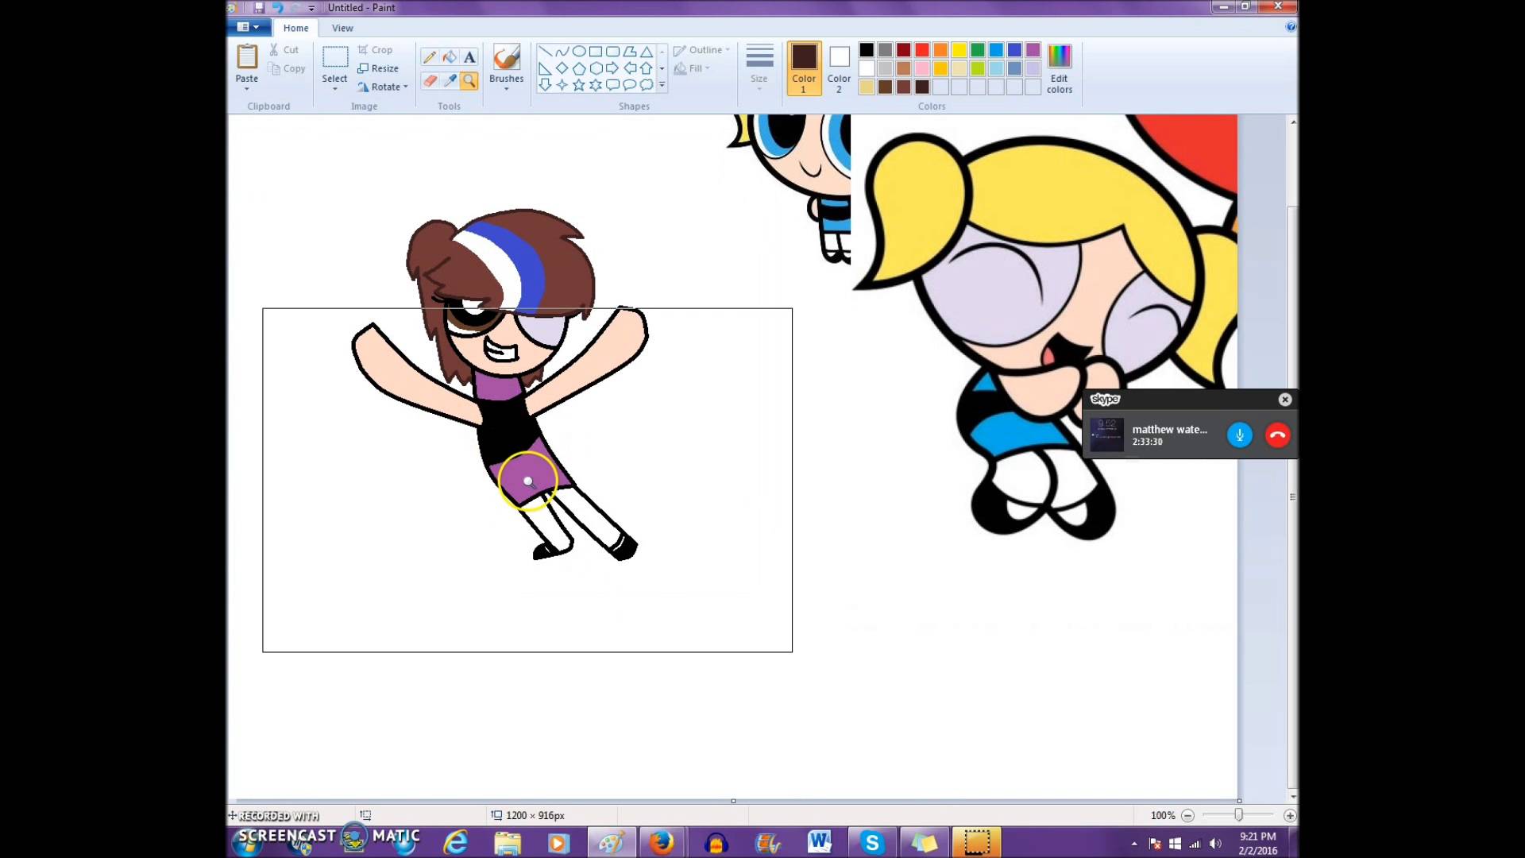1525x858 pixels.
Task: Expand the Brushes dropdown arrow
Action: [506, 89]
